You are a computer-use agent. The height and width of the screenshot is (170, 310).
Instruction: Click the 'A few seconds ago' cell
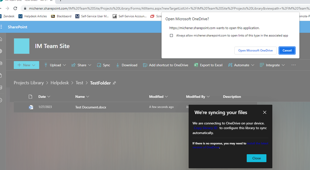(x=161, y=107)
